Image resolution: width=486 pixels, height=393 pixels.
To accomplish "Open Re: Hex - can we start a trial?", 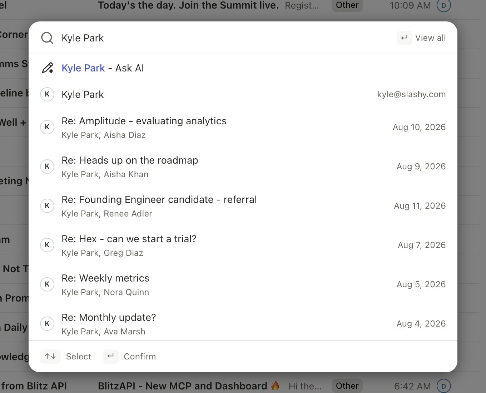I will 243,245.
